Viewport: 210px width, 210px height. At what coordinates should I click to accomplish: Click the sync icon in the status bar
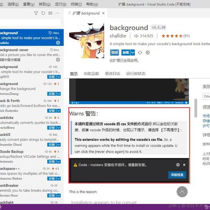click(207, 206)
